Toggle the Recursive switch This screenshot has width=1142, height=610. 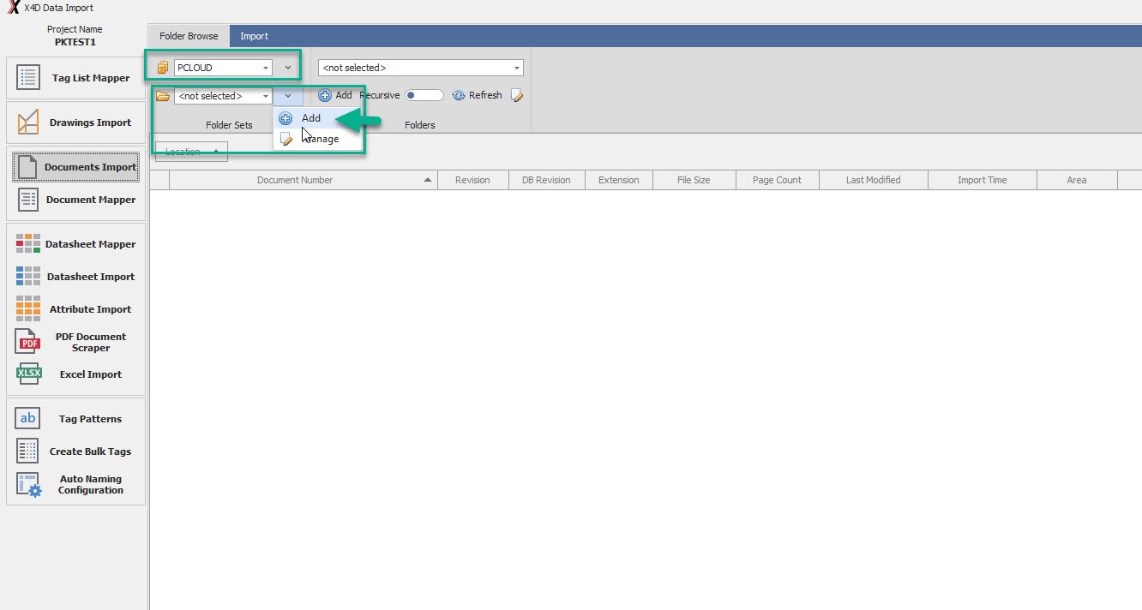(x=424, y=96)
